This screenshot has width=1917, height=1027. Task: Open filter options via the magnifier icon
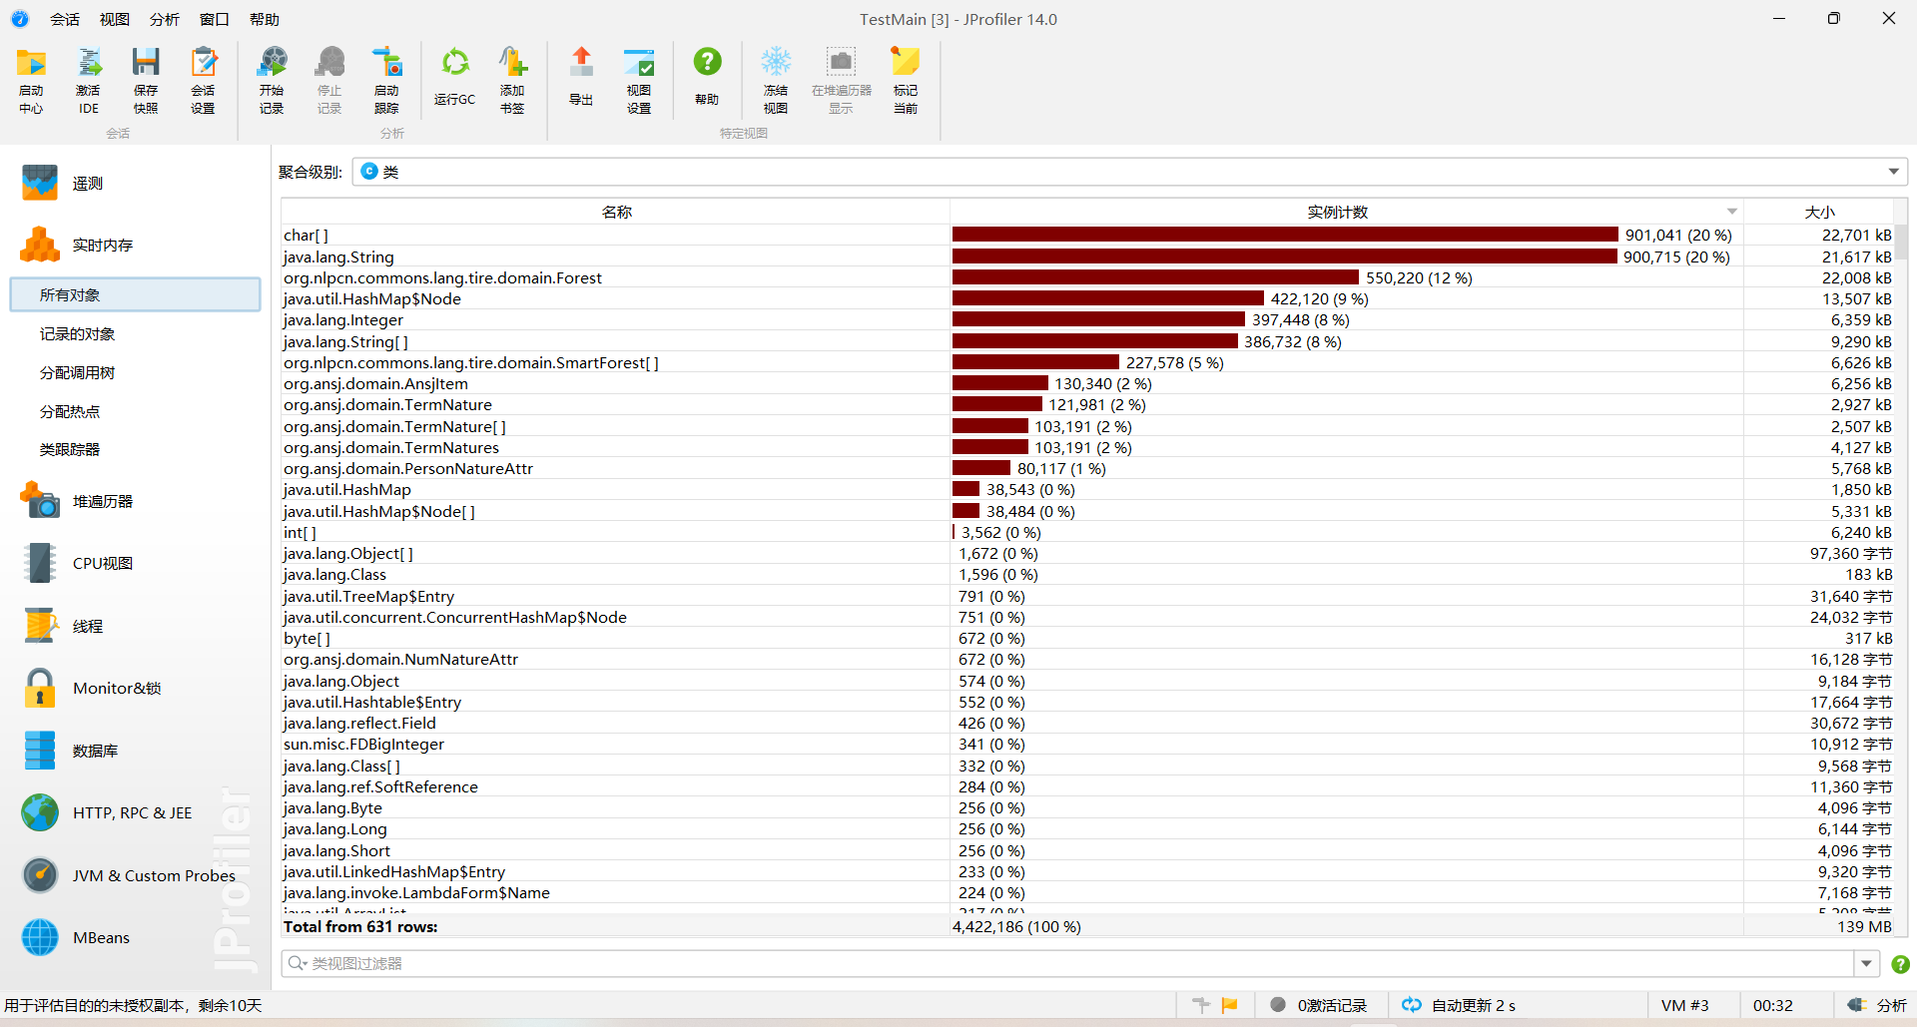298,963
